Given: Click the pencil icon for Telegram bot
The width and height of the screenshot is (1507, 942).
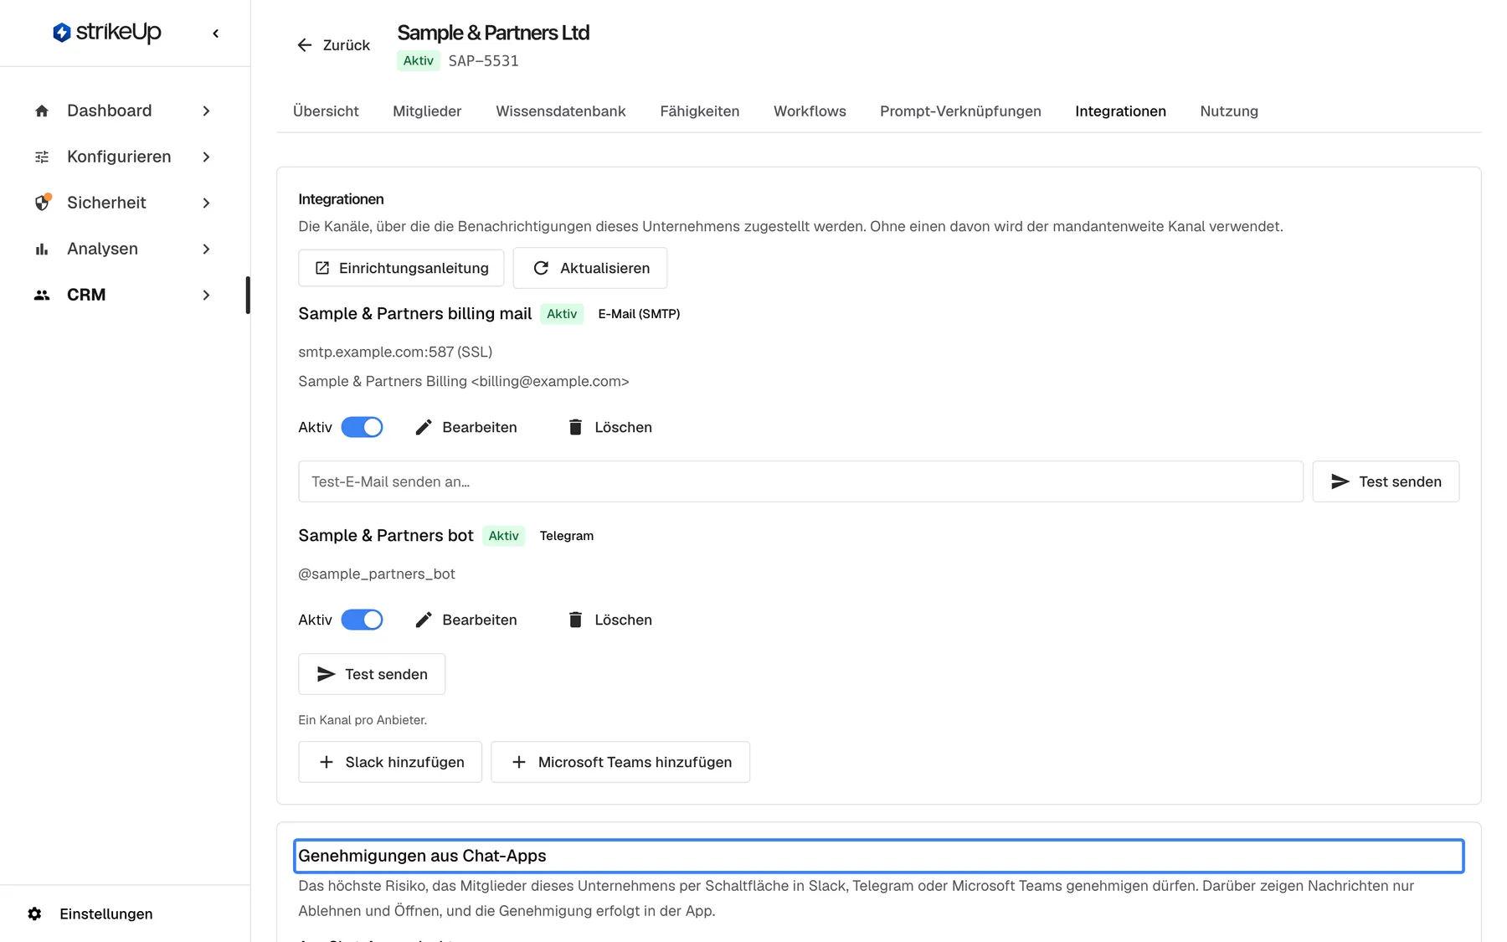Looking at the screenshot, I should tap(424, 620).
